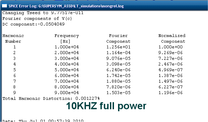Click the Harmonic Number column header

pos(13,38)
